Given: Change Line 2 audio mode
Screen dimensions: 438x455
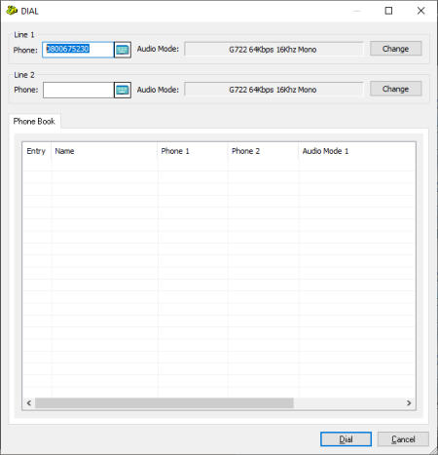Looking at the screenshot, I should 395,89.
